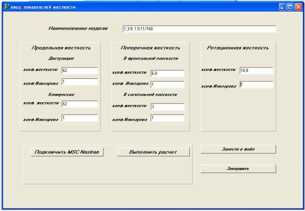Click compression stiffness coefficient field

[80, 104]
